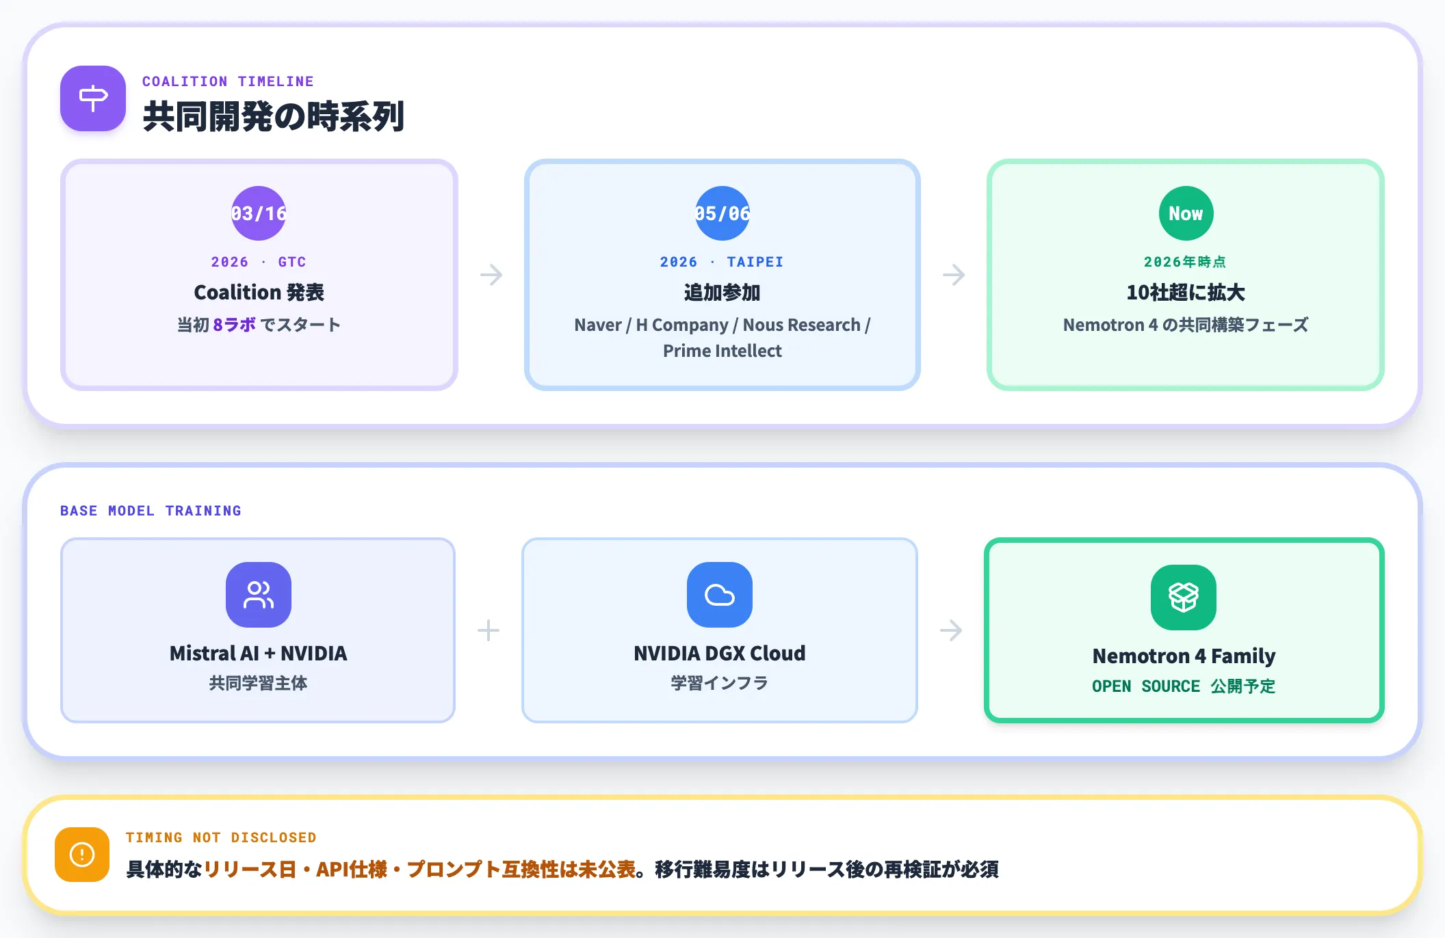Screen dimensions: 1445x938
Task: Click the Naver / H Company / Nous Research line
Action: (722, 325)
